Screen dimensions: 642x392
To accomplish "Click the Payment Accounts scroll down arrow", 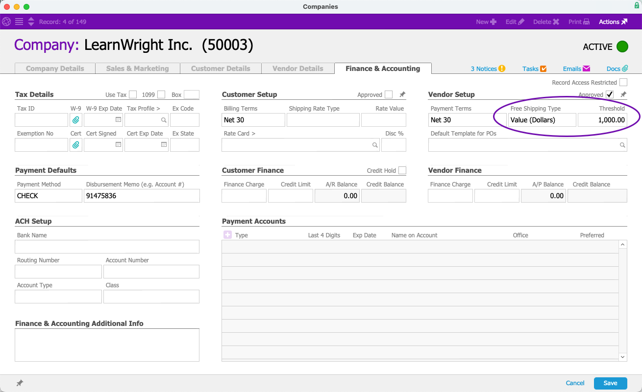I will point(623,357).
